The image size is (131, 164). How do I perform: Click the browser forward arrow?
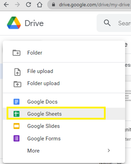pos(17,5)
